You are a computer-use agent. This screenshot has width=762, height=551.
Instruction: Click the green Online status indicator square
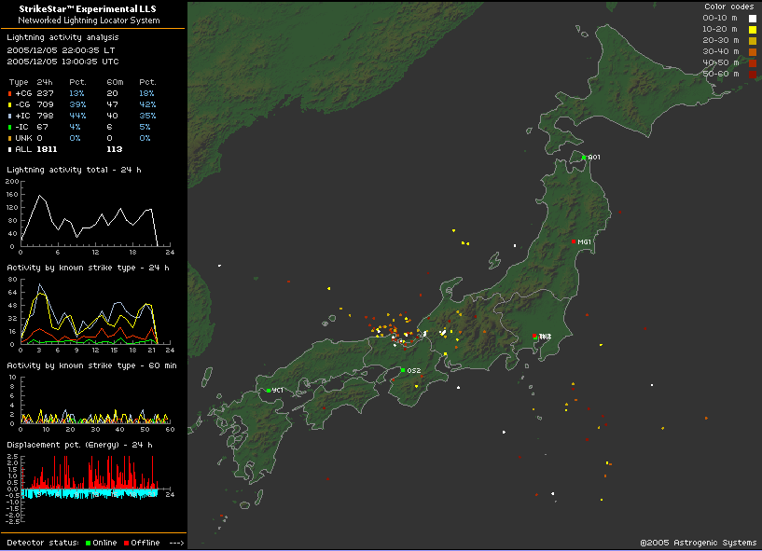point(88,543)
